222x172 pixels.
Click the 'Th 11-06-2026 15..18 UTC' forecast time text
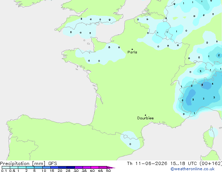pyautogui.click(x=162, y=164)
